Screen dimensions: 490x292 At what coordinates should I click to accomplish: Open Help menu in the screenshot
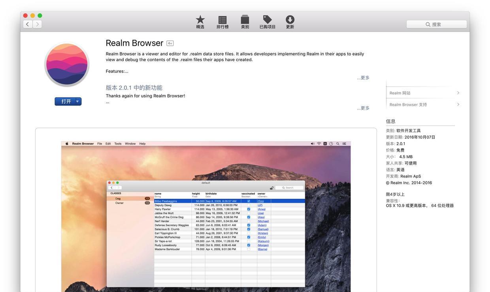[142, 144]
